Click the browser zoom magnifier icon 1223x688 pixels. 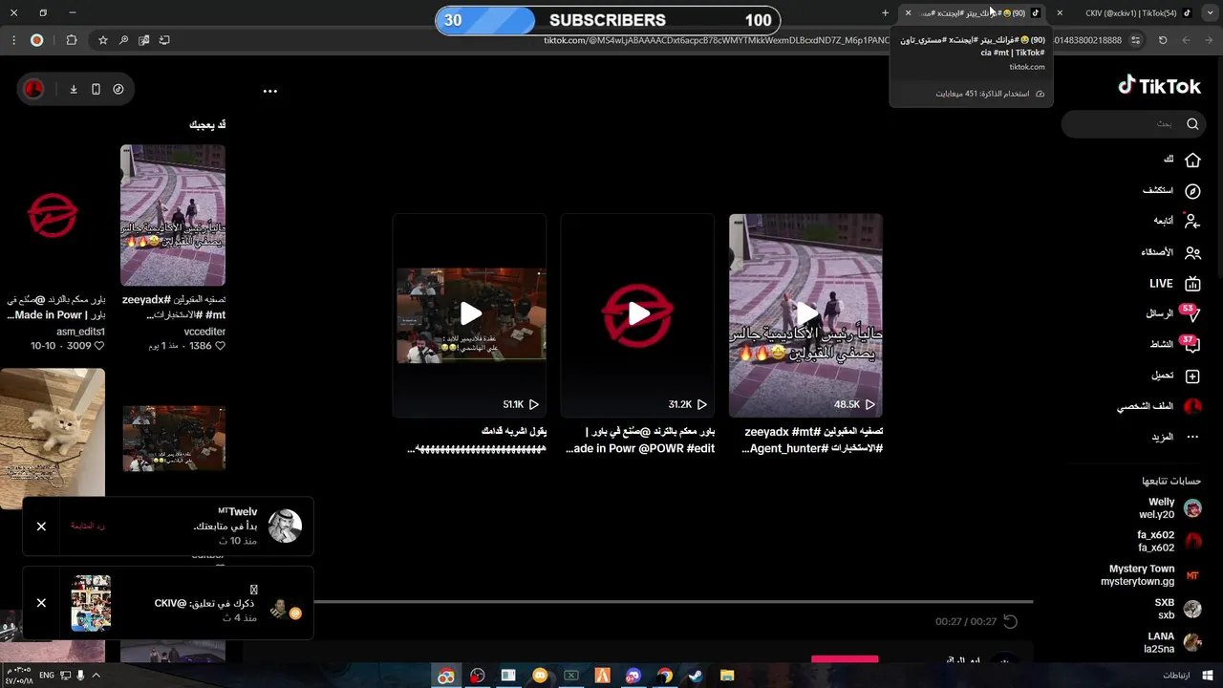click(x=123, y=40)
